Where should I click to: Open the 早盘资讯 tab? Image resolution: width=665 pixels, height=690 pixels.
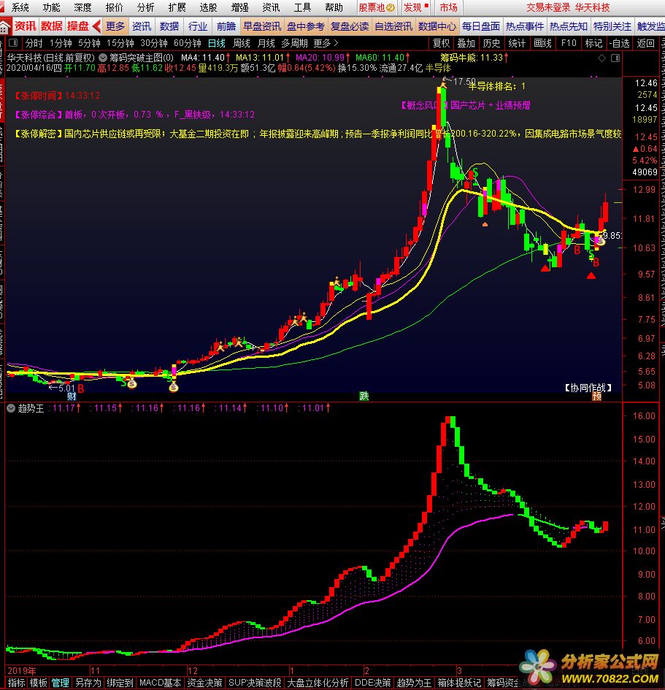(x=262, y=26)
